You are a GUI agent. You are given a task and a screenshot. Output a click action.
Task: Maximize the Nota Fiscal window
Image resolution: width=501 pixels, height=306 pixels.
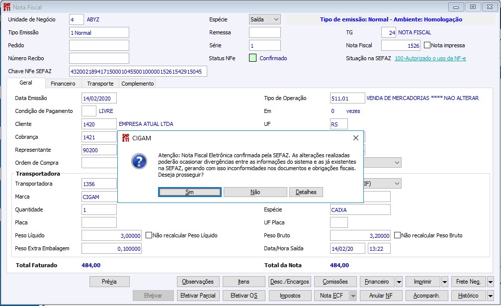point(473,7)
